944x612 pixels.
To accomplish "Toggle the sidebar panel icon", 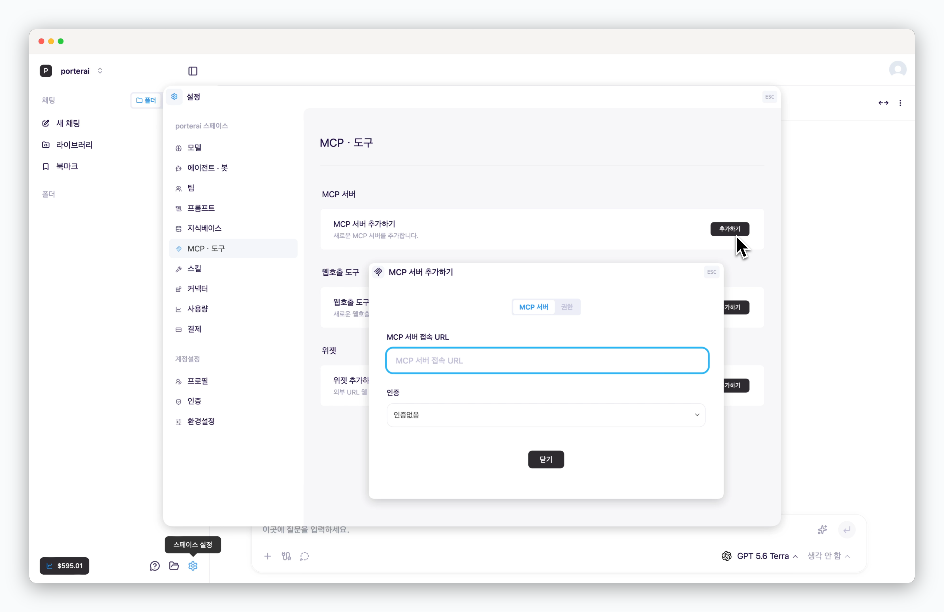I will [x=193, y=71].
